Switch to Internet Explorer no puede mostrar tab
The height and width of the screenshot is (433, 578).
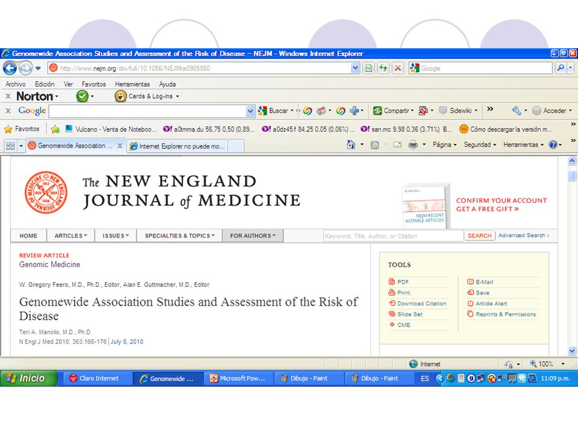tap(177, 146)
